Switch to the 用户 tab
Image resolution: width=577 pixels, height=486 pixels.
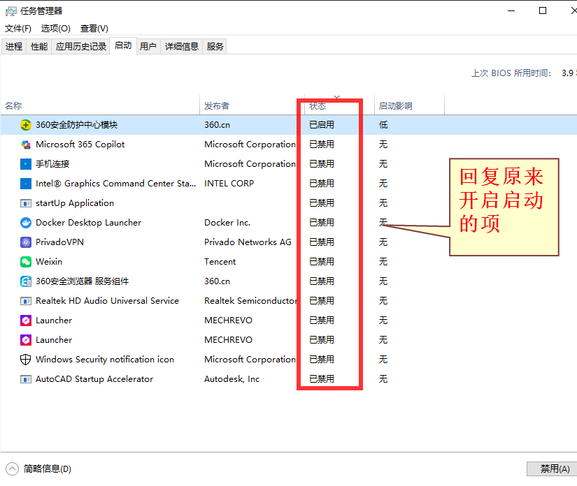(148, 46)
